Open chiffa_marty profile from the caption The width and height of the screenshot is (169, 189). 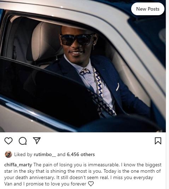pos(18,165)
